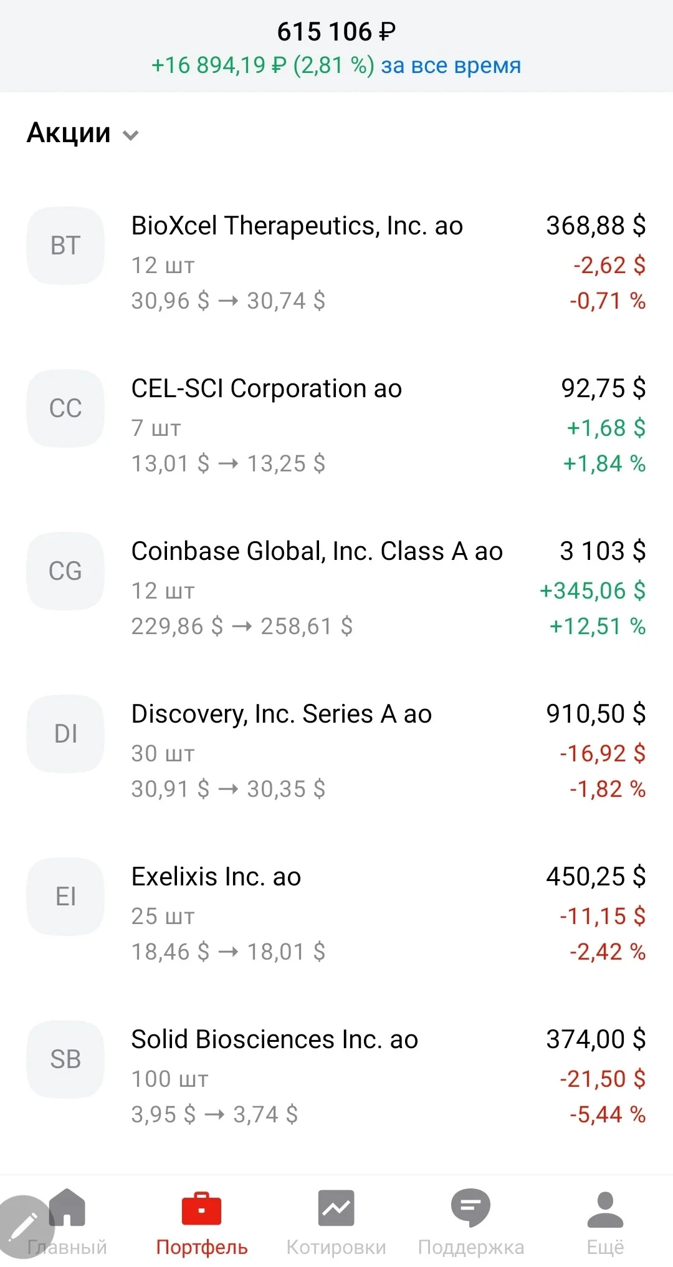The image size is (673, 1267).
Task: Tap the 615 106 ₽ portfolio total
Action: [x=336, y=31]
